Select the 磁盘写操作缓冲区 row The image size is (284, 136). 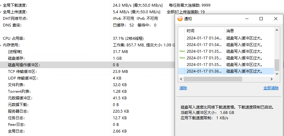click(x=87, y=65)
